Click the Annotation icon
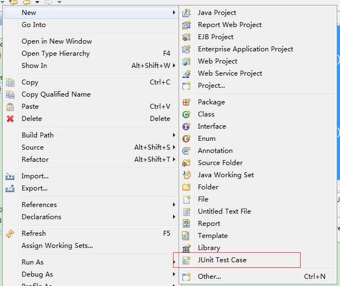 186,151
